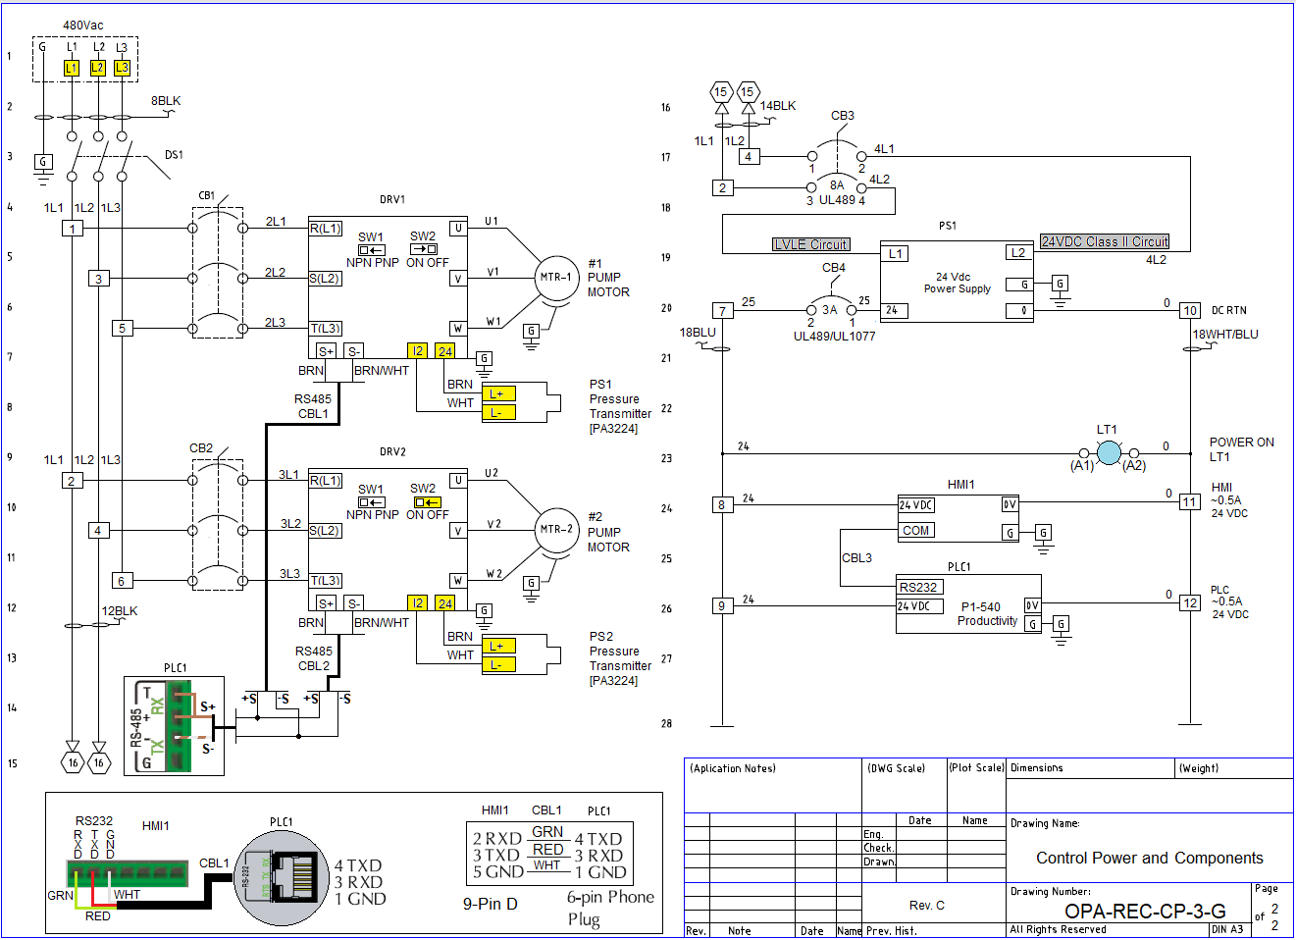The height and width of the screenshot is (940, 1296).
Task: Select the RS232 port box on PLC1
Action: point(919,587)
